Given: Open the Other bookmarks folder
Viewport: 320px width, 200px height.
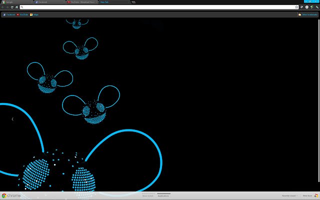Looking at the screenshot, I should pos(308,14).
